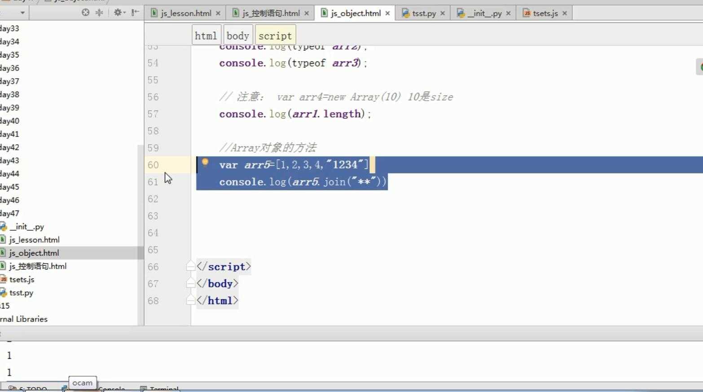Select day44 folder in project tree
This screenshot has height=392, width=703.
[9, 174]
